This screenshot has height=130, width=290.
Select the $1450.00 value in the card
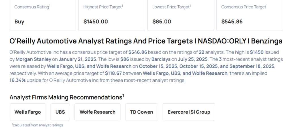coord(96,21)
